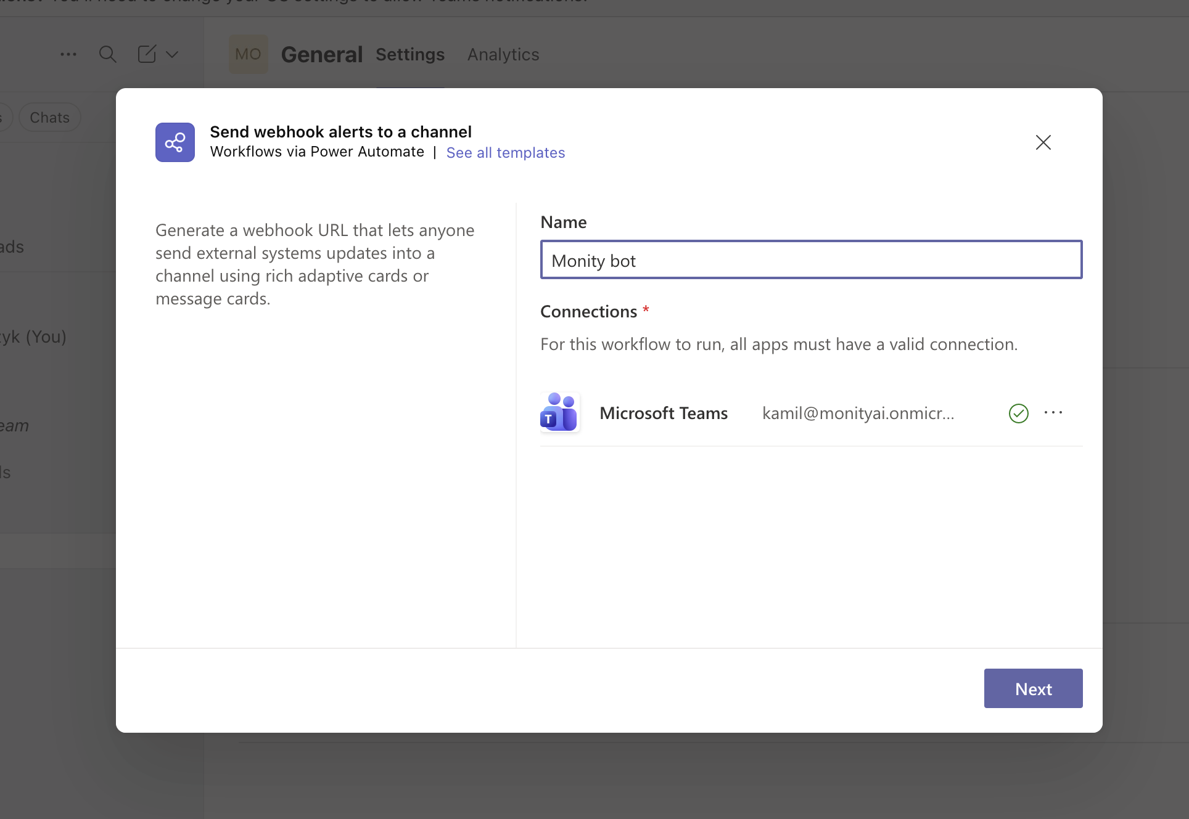Open the Analytics tab
The image size is (1189, 819).
pos(503,55)
